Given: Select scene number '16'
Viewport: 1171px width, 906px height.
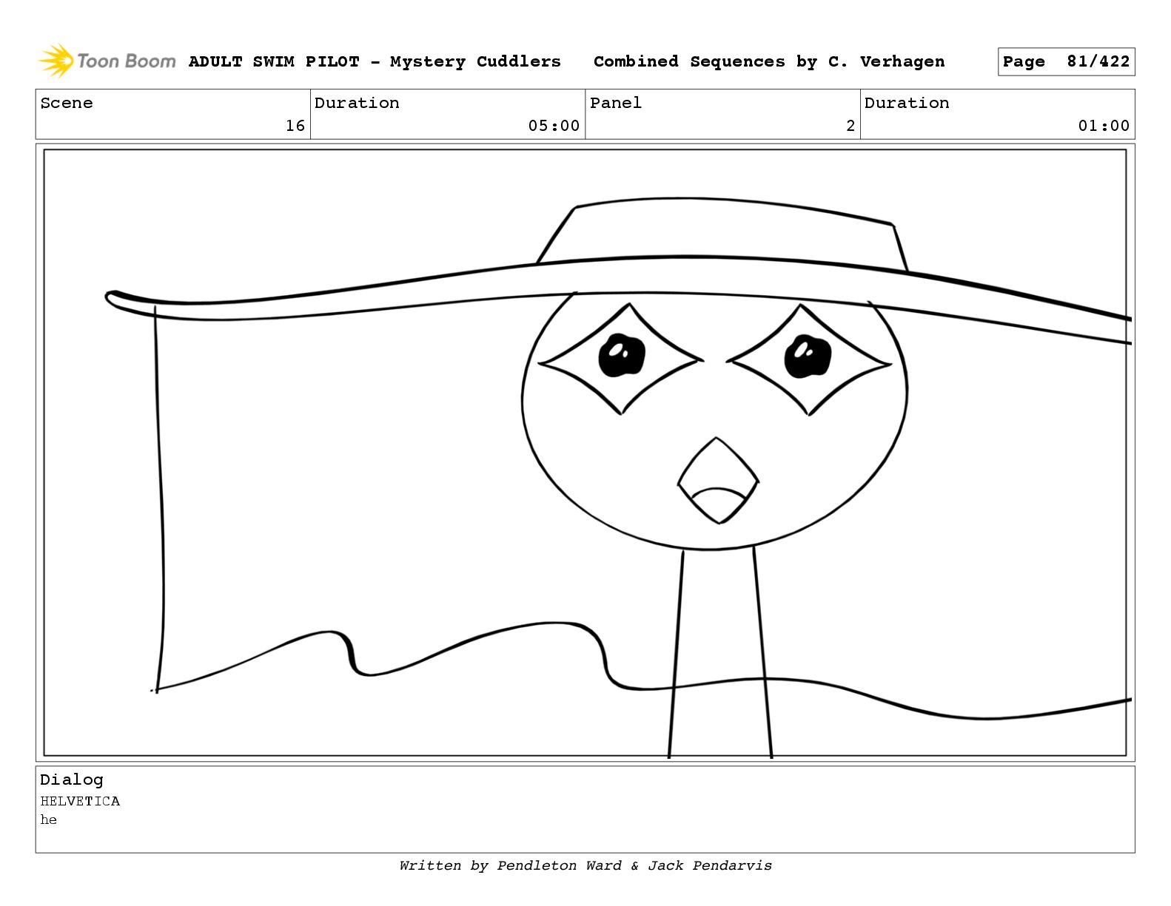Looking at the screenshot, I should [295, 126].
